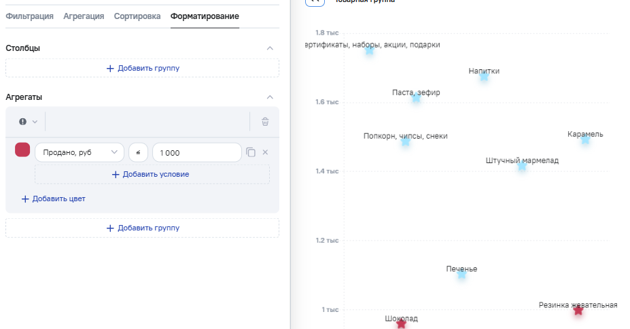Click the blue star marker for Карамель

click(585, 139)
